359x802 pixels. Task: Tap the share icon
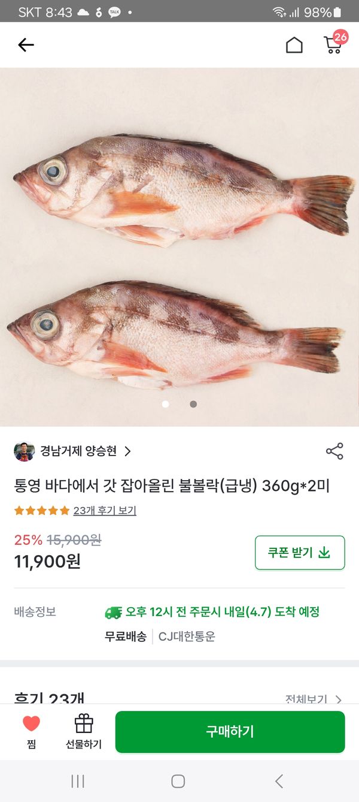coord(334,451)
